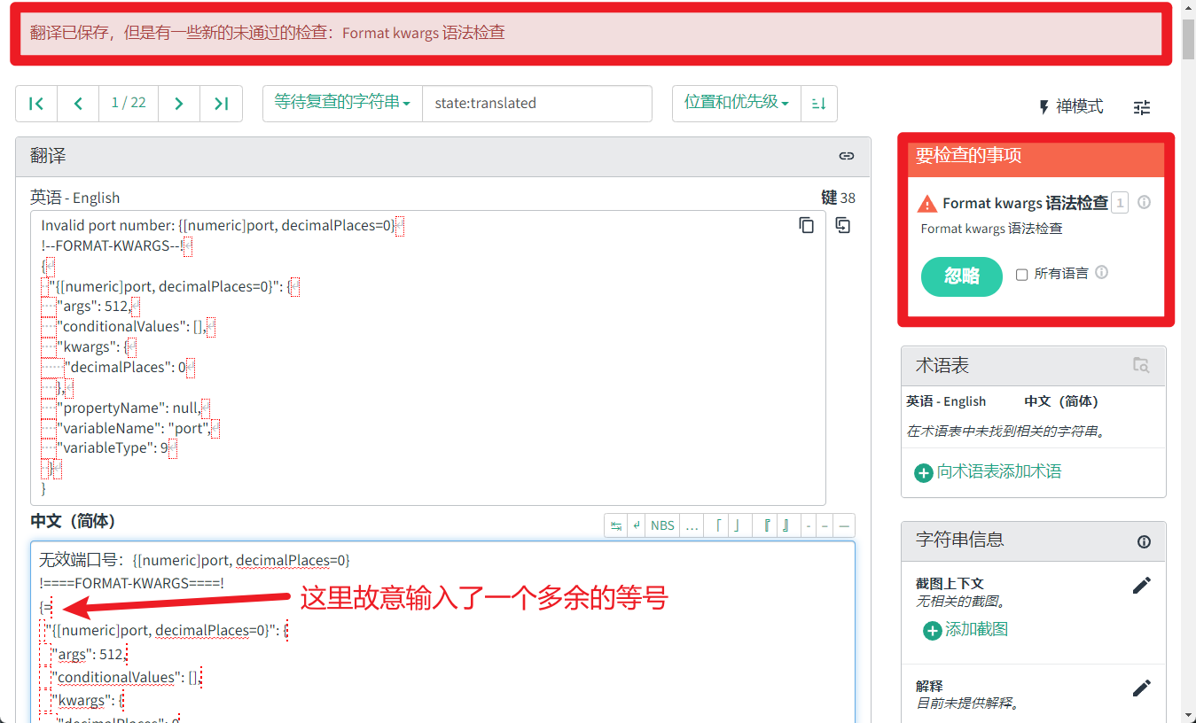
Task: Go to the previous string
Action: [x=78, y=104]
